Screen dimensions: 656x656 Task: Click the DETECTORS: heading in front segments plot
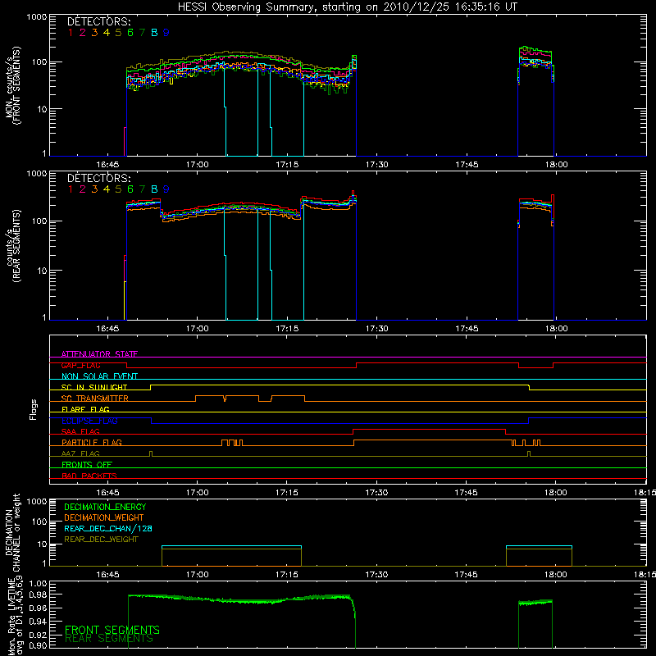pos(99,21)
